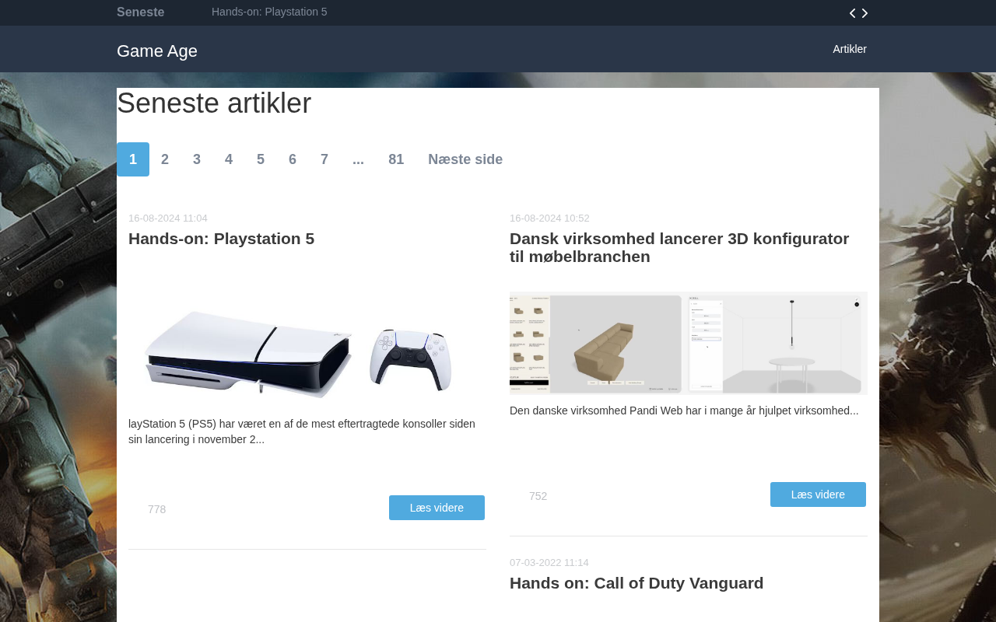Select pagination page 1
The image size is (996, 622).
(133, 159)
